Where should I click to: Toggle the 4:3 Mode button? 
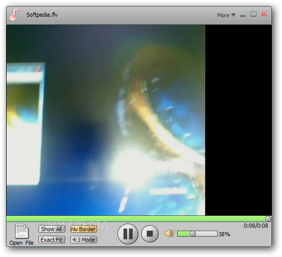[x=84, y=240]
